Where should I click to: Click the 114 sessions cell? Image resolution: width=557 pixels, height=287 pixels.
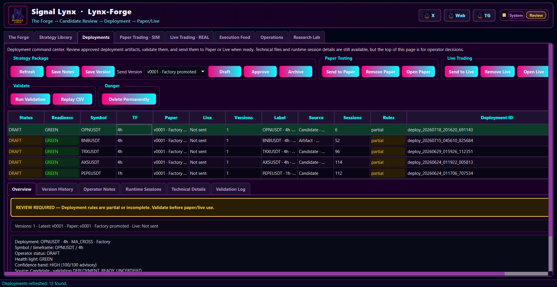pos(352,162)
